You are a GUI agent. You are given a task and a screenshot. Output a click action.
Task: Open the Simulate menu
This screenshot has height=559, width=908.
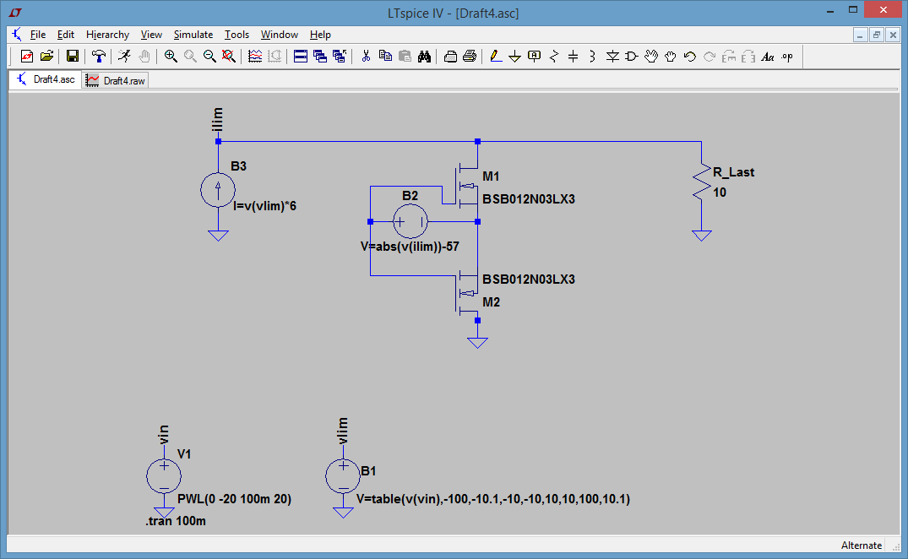pos(193,35)
